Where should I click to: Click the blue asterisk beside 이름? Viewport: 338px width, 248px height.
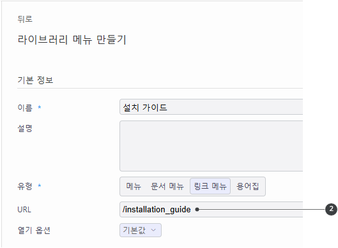coord(40,106)
